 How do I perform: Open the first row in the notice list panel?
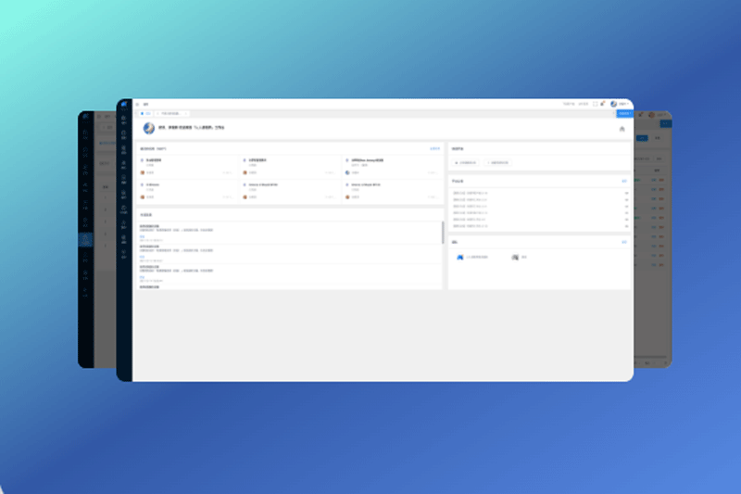coord(540,193)
